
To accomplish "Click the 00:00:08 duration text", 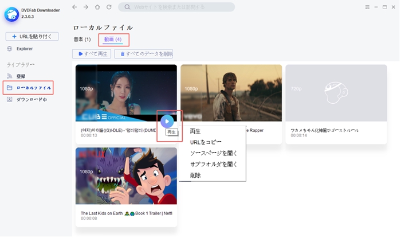I will 89,219.
